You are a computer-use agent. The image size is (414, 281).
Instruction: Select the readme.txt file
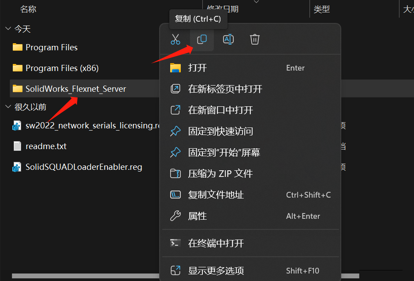click(40, 146)
